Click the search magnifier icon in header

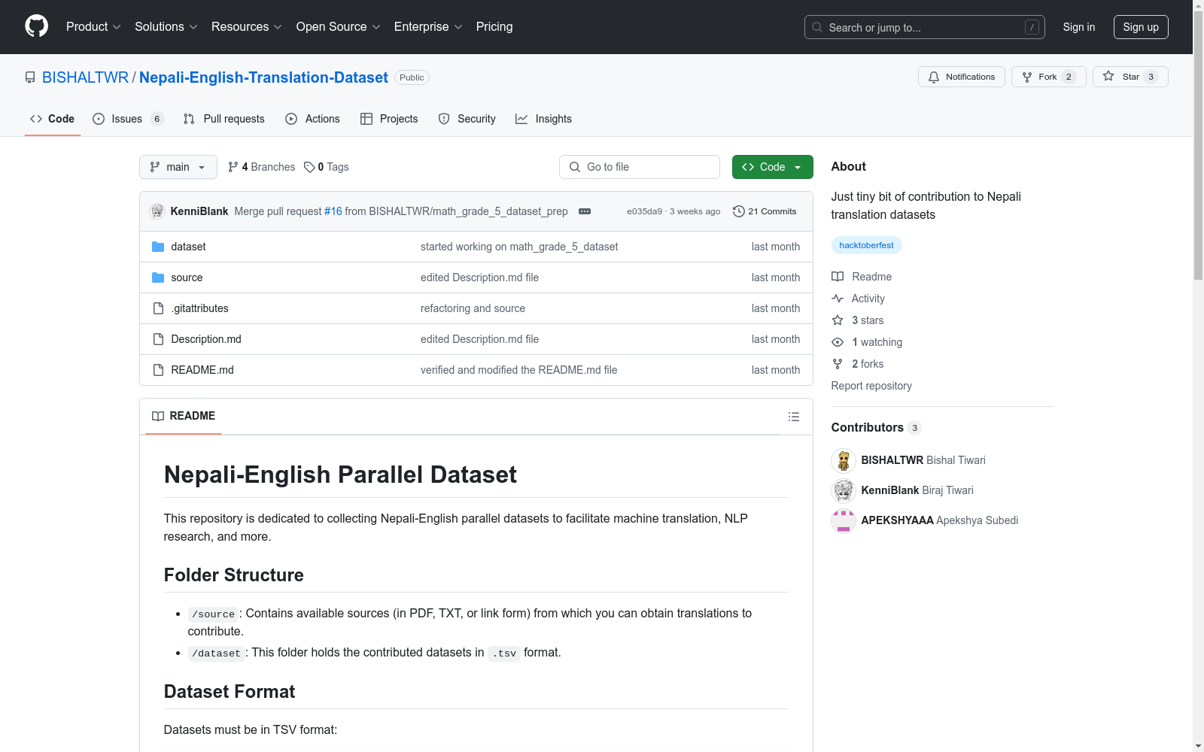coord(817,27)
